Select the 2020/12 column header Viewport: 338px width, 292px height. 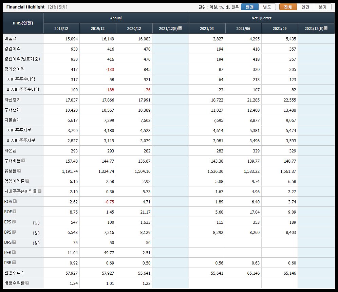pos(134,29)
